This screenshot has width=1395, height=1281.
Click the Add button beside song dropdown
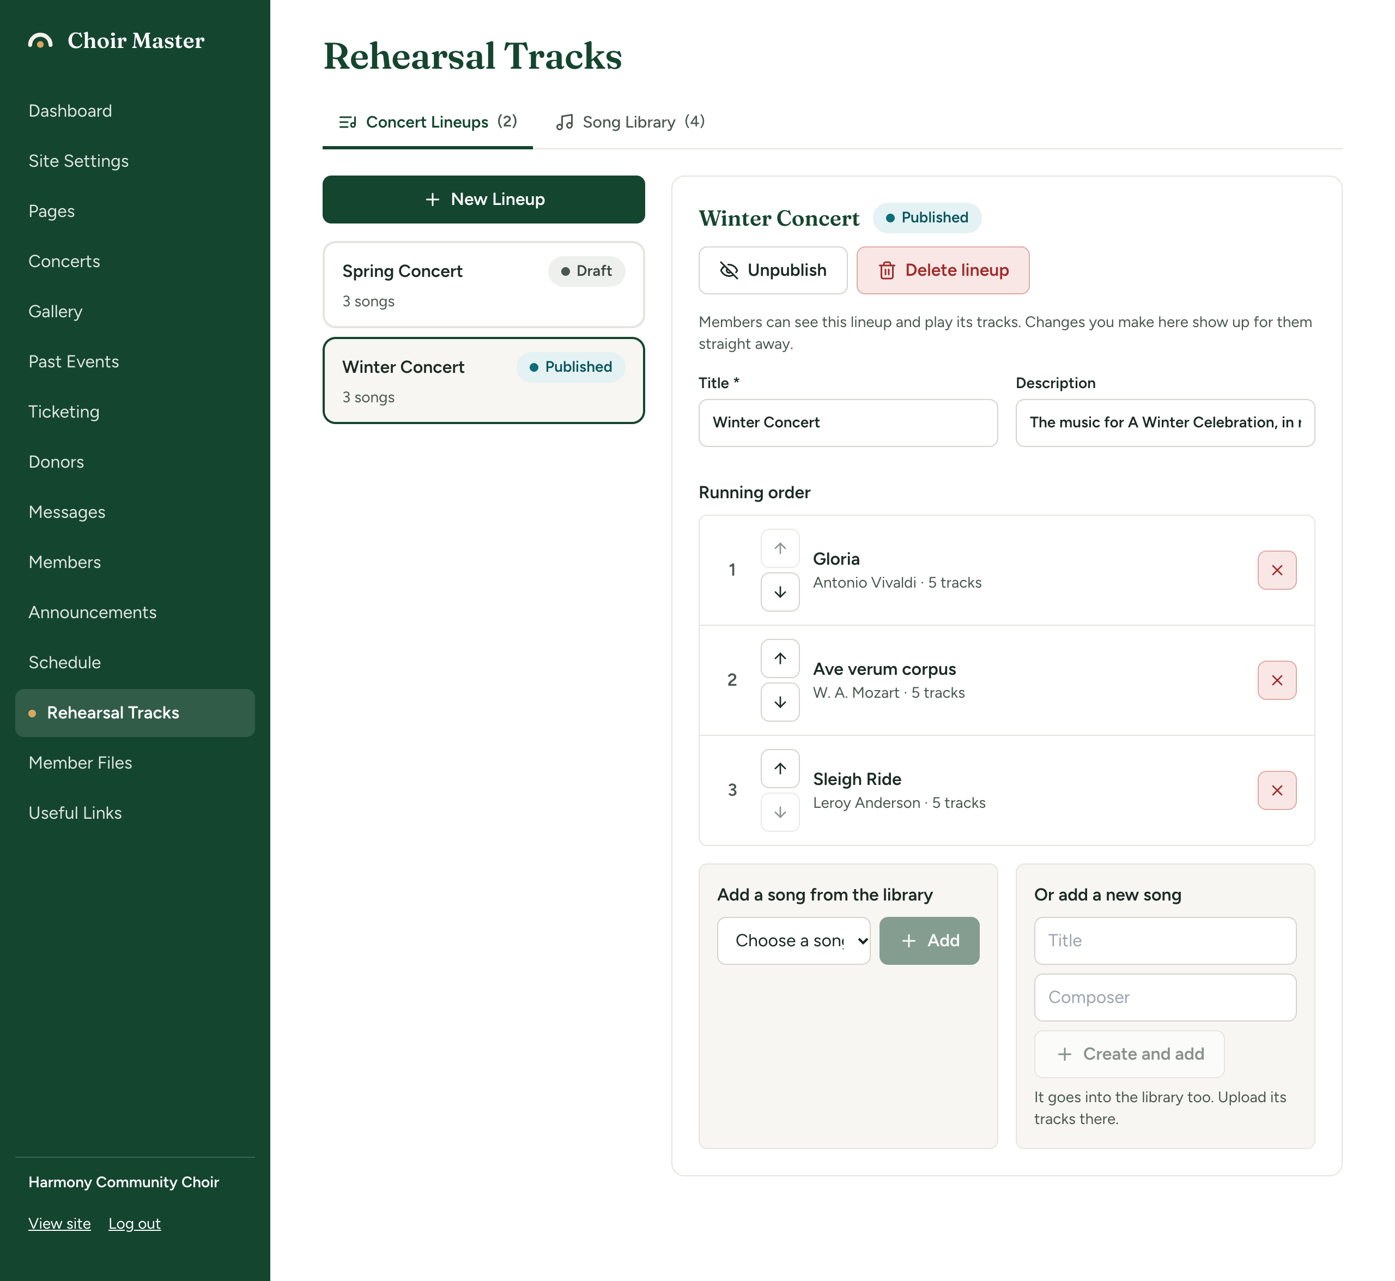pos(929,941)
